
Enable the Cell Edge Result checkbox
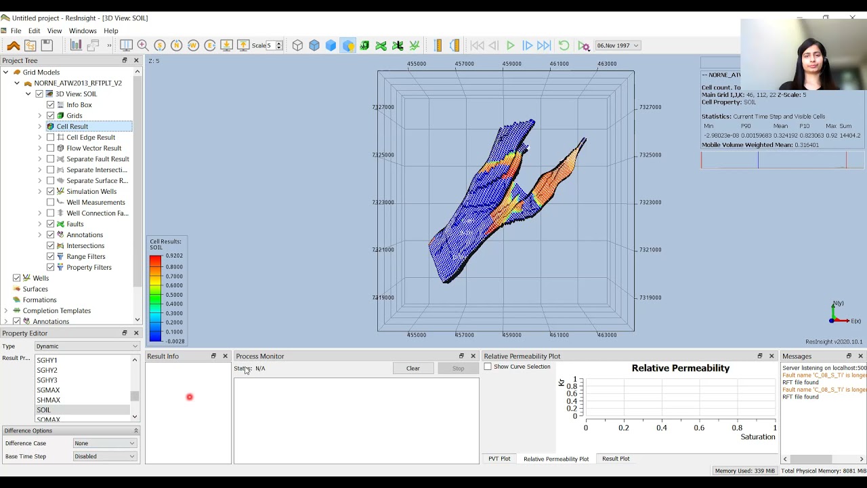[51, 137]
